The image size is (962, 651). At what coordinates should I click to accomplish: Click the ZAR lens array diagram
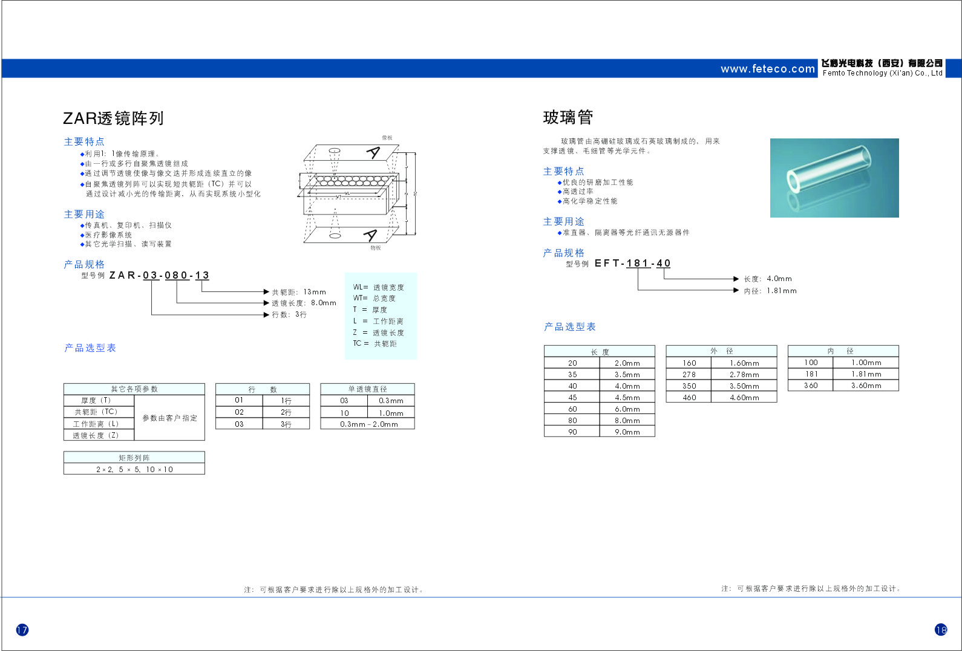(x=358, y=192)
